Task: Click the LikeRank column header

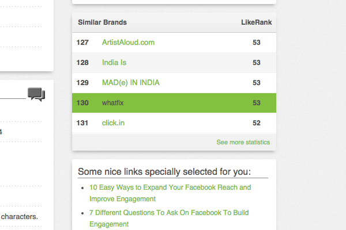Action: click(x=257, y=22)
